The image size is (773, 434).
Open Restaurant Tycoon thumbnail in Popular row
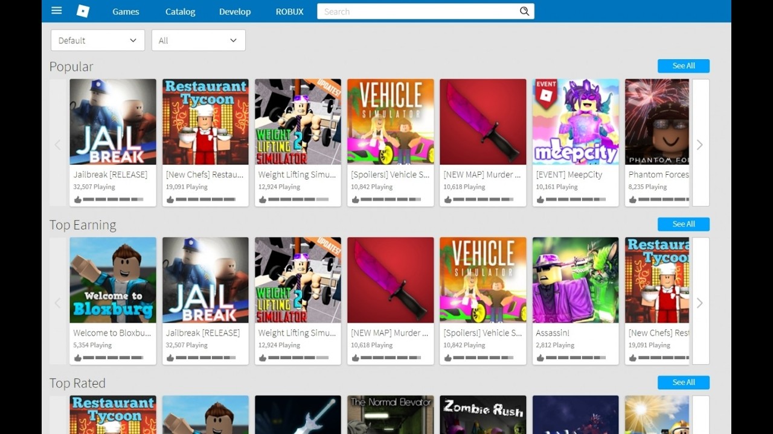(x=205, y=122)
